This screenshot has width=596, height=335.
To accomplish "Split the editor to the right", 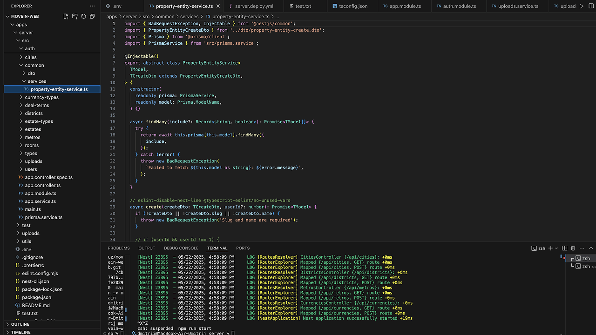I will [x=590, y=6].
